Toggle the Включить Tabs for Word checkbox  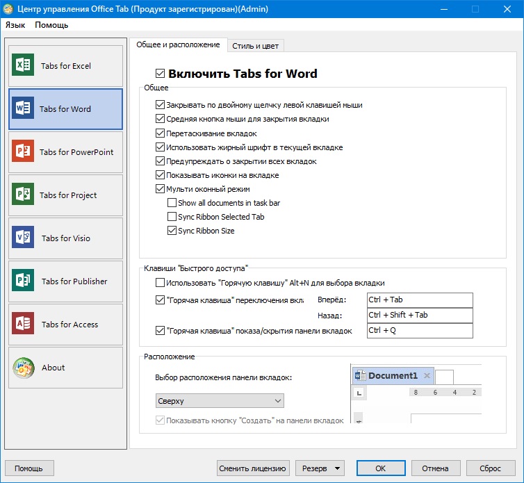(161, 74)
